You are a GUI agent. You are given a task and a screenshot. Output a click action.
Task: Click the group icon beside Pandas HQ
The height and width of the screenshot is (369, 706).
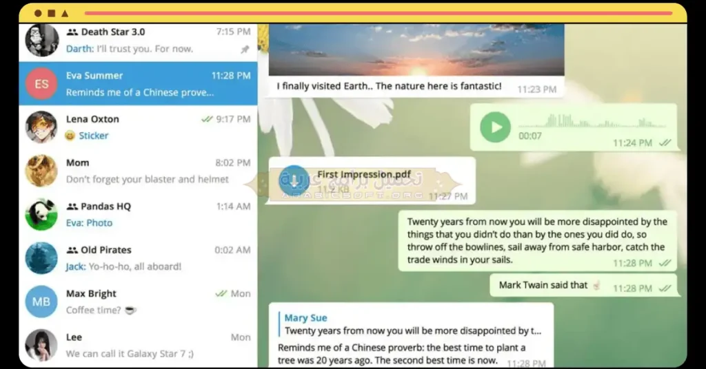(x=72, y=207)
